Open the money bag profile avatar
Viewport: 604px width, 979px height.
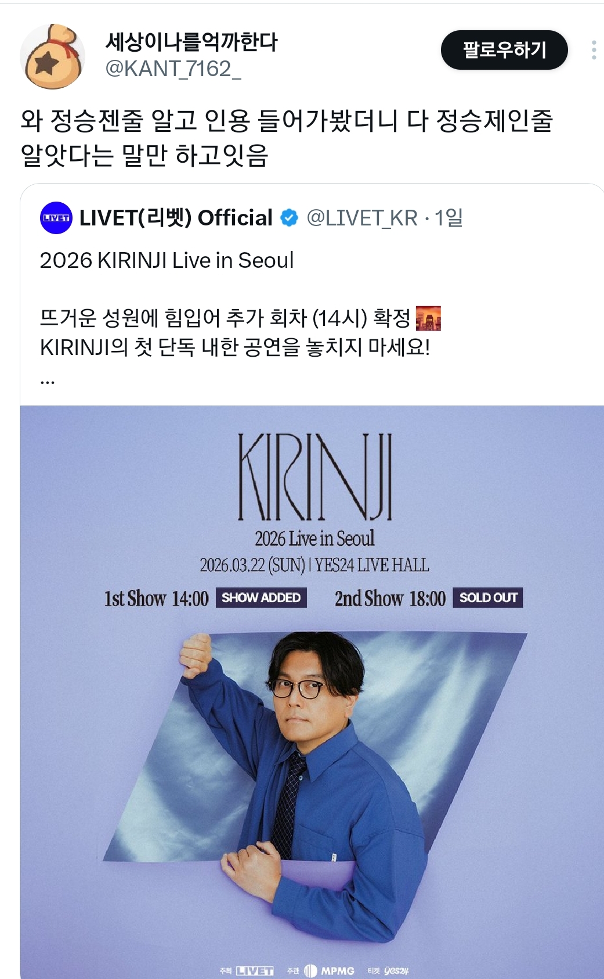(x=52, y=56)
